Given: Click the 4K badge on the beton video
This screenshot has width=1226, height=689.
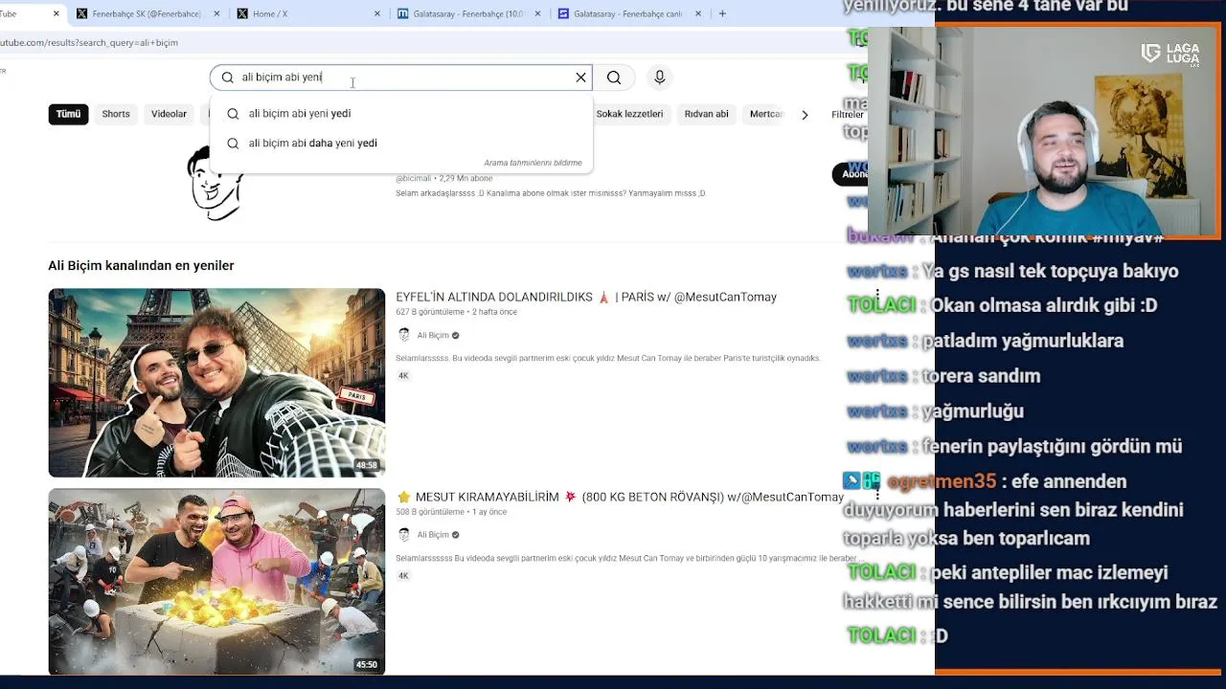Looking at the screenshot, I should [403, 576].
